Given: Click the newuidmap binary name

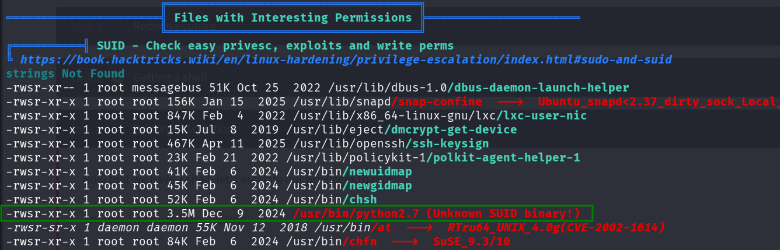Looking at the screenshot, I should pos(378,172).
